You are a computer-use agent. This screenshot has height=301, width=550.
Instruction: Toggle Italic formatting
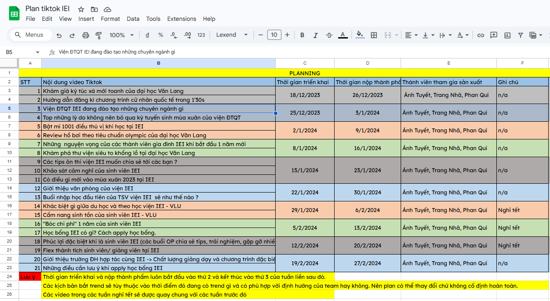pos(316,35)
